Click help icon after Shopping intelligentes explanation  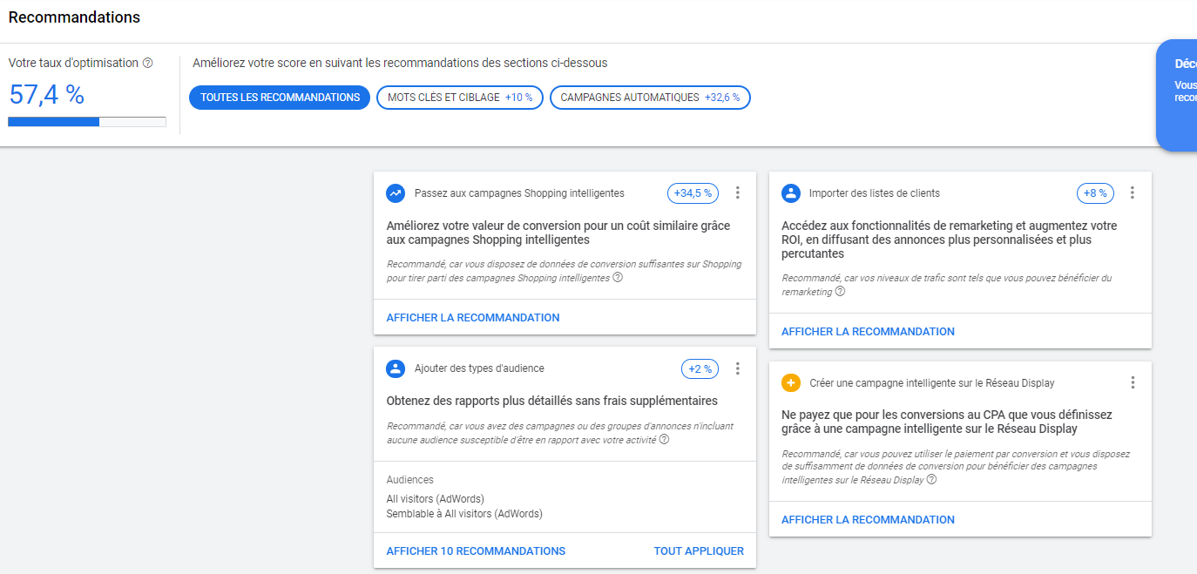point(618,278)
